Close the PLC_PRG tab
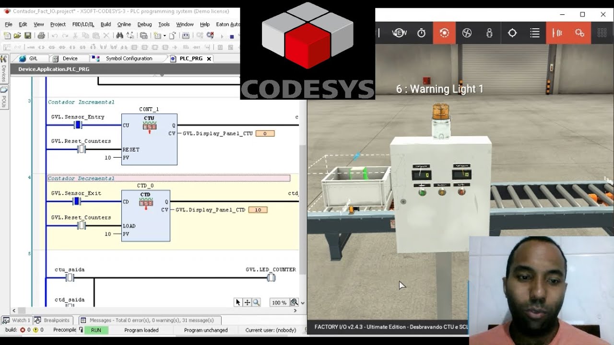The height and width of the screenshot is (345, 614). [209, 58]
